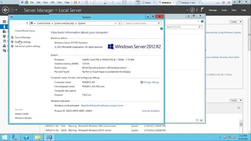Open the notifications flag in Server Manager
This screenshot has width=251, height=141.
(x=202, y=10)
